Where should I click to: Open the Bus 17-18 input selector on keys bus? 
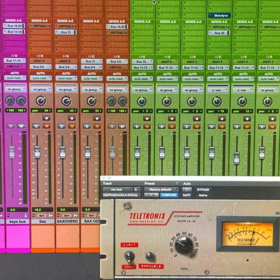click(x=15, y=61)
